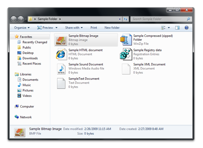Viewport: 203px width, 148px height.
Task: Click the Videos filmstrip icon
Action: 19,96
